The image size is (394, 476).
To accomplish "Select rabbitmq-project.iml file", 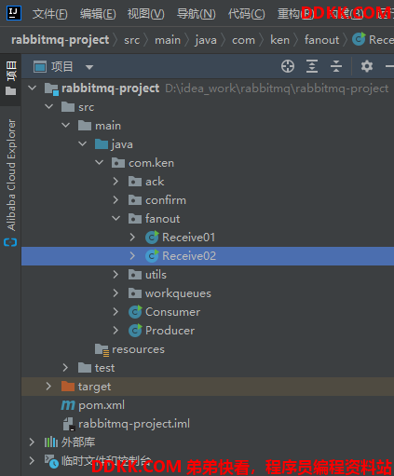I will [134, 424].
